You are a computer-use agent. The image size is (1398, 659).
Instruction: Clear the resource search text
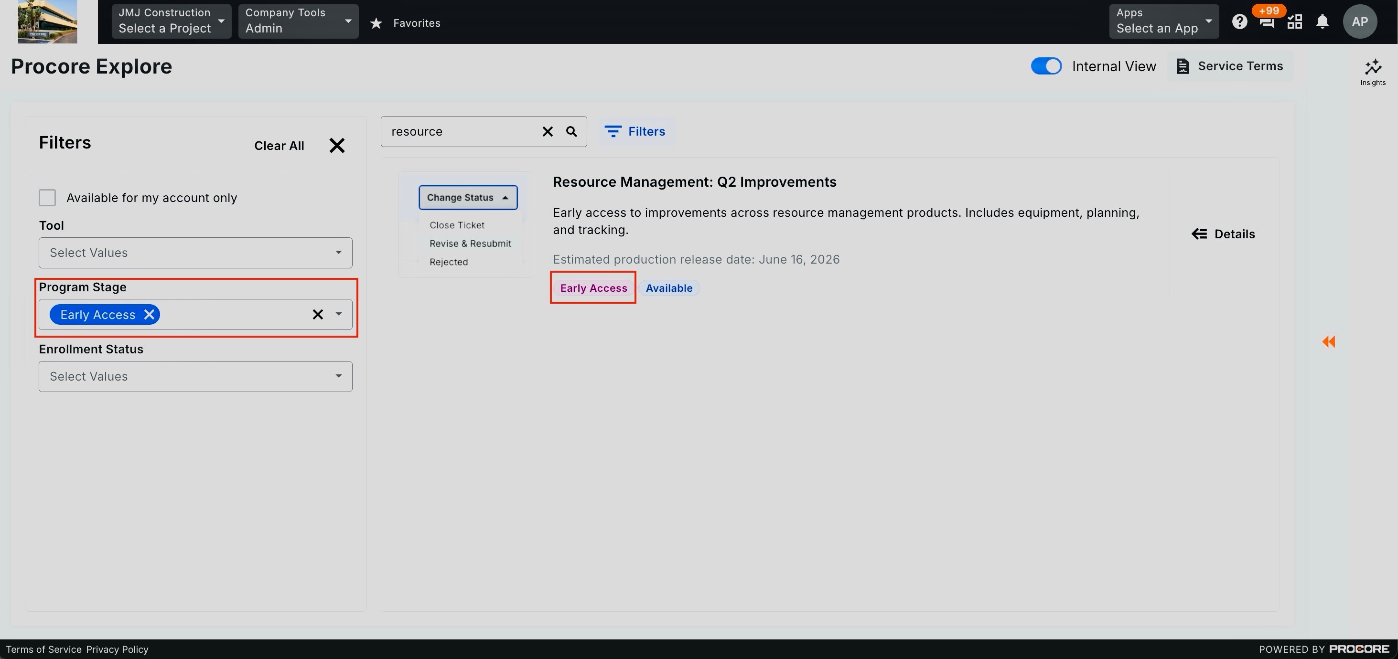(547, 131)
